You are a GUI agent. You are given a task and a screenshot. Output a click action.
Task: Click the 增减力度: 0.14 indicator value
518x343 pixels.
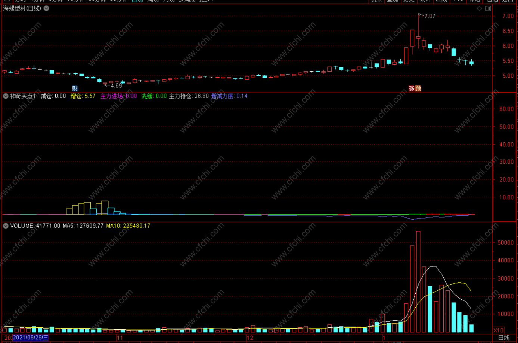(229, 96)
